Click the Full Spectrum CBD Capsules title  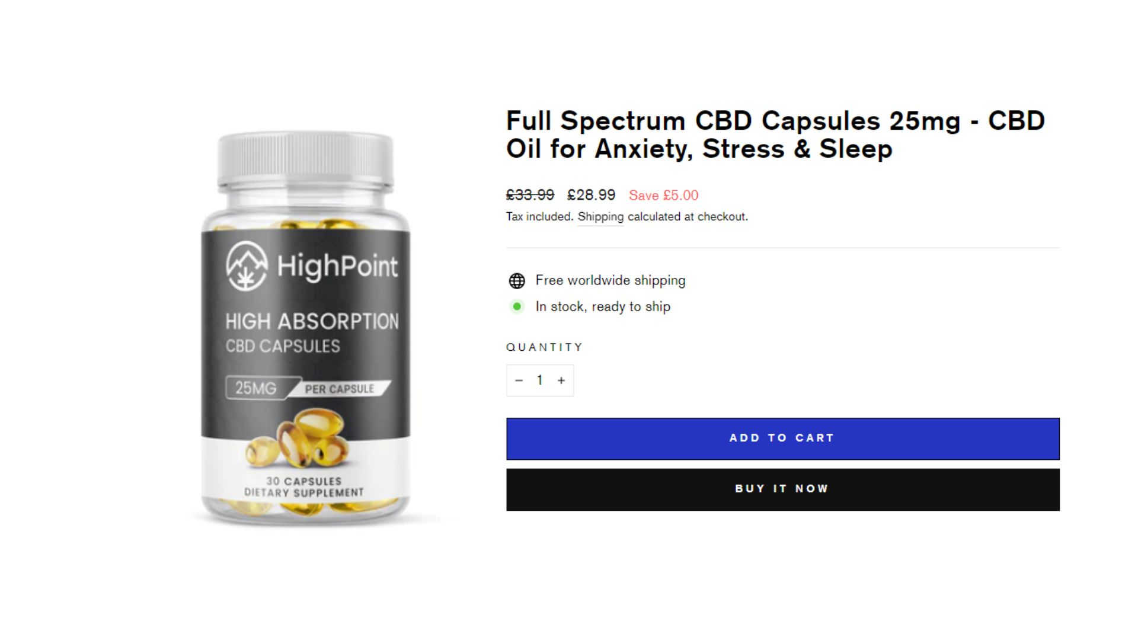775,135
